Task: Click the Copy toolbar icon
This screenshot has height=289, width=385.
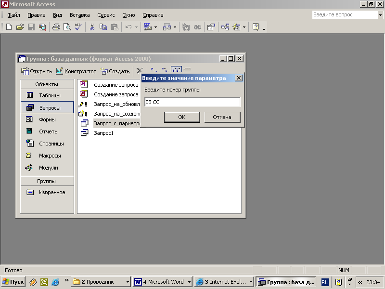Action: (x=103, y=27)
